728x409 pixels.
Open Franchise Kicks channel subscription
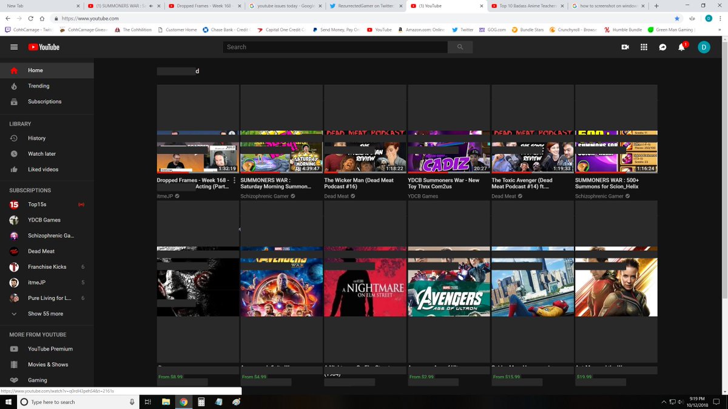(47, 267)
